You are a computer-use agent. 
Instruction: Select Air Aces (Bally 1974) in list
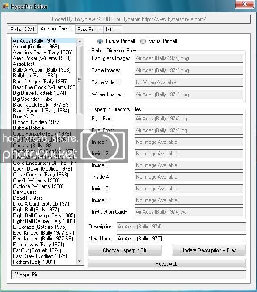click(44, 41)
